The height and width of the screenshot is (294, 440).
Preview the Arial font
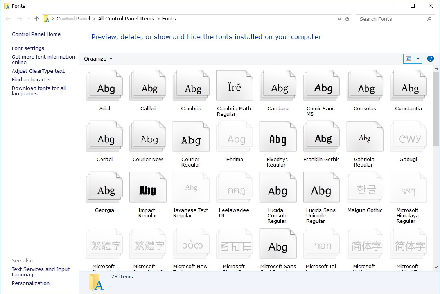click(104, 85)
